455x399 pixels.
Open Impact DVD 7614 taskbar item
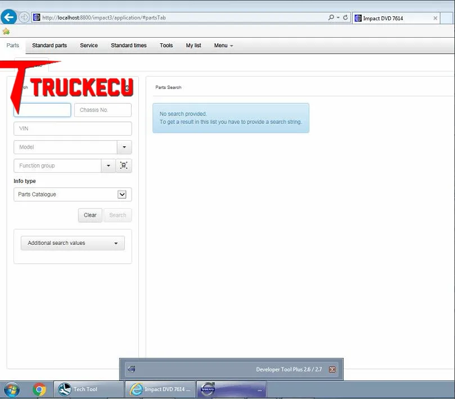click(x=160, y=389)
